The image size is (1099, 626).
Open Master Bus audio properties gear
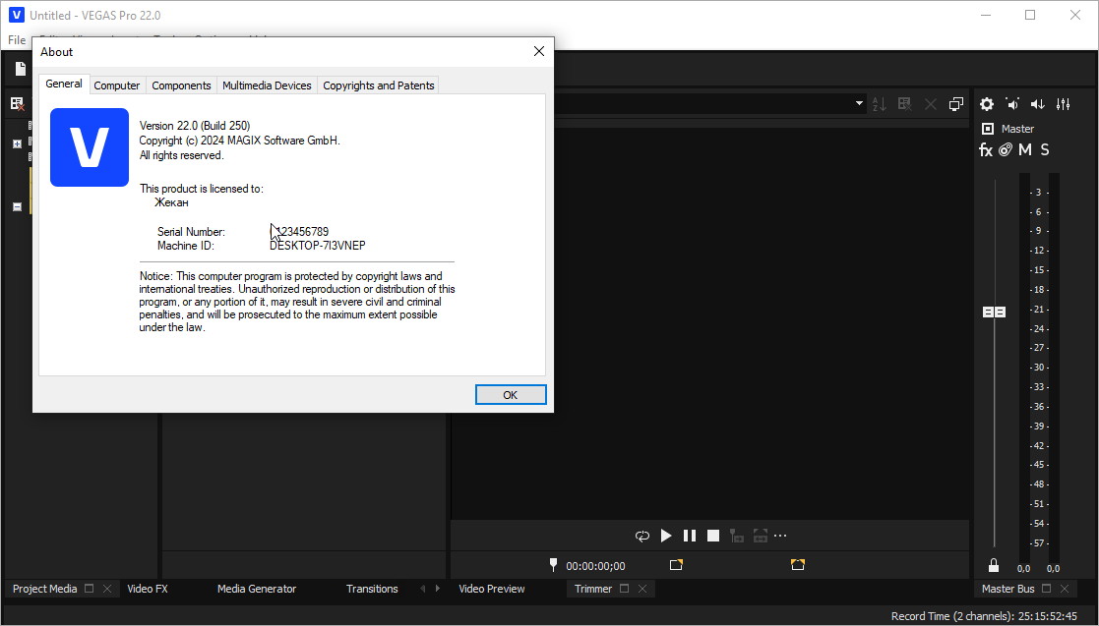987,104
